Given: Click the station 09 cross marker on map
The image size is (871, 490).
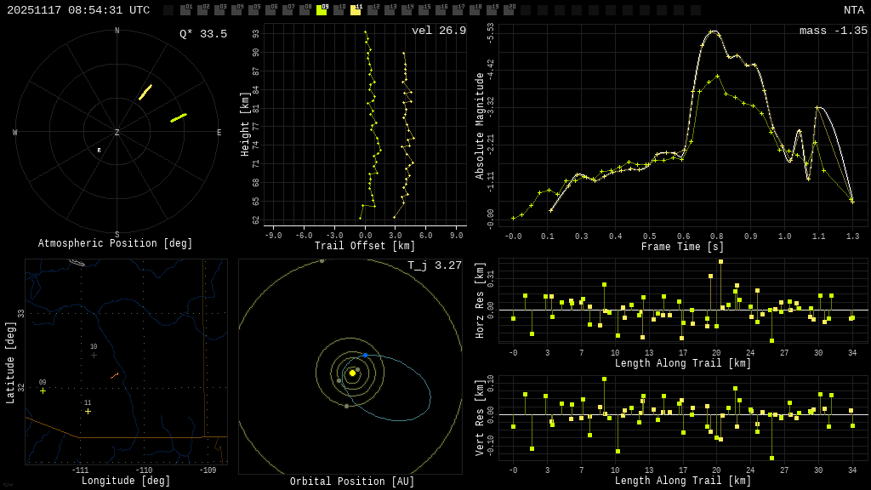Looking at the screenshot, I should coord(43,390).
